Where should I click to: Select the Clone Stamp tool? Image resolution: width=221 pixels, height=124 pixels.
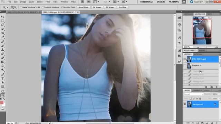(x=3, y=50)
